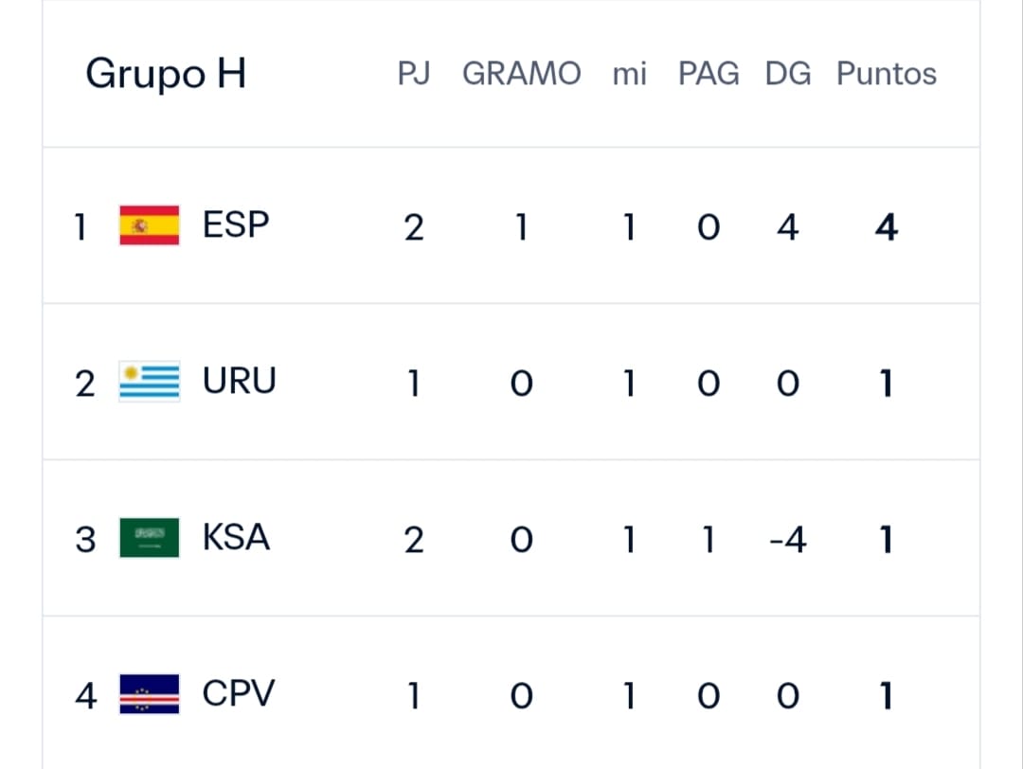Click KSA goal difference of -4
Image resolution: width=1023 pixels, height=769 pixels.
click(x=788, y=540)
